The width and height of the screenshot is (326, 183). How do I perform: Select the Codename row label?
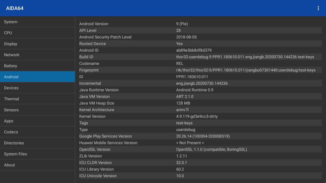[89, 64]
